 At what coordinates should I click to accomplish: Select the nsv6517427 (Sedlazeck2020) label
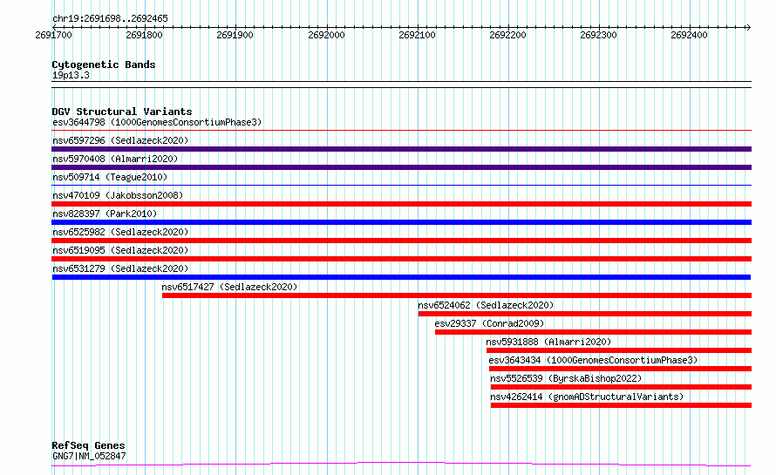click(229, 287)
